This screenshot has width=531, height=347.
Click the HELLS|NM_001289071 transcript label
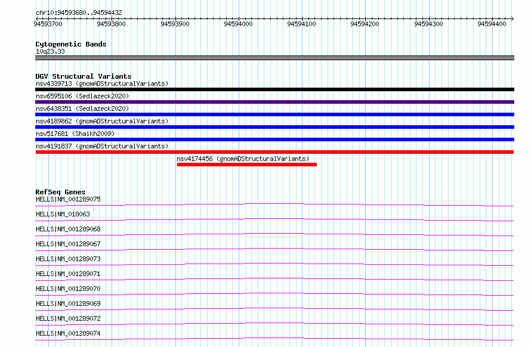point(68,274)
